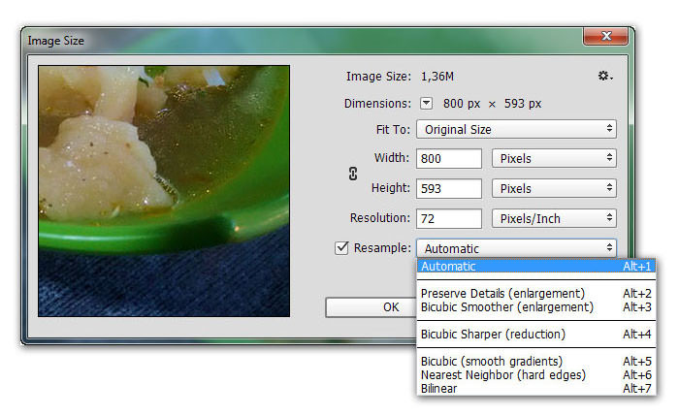Click the Width input field
The width and height of the screenshot is (679, 416).
tap(449, 158)
